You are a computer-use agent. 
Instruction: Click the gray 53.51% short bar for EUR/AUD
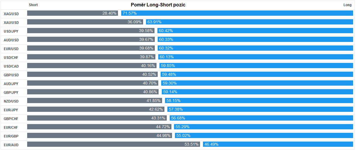coord(113,144)
